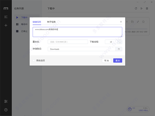Viewport: 155px width, 116px height.
Task: Decrease download threads with down arrow
Action: click(x=120, y=43)
